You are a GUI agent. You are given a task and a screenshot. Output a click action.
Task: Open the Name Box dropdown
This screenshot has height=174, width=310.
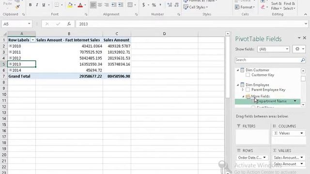29,24
